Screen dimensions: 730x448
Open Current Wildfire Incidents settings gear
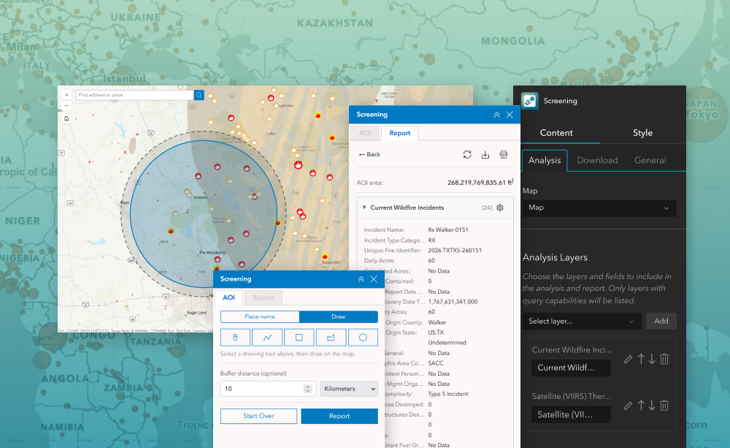(x=500, y=208)
